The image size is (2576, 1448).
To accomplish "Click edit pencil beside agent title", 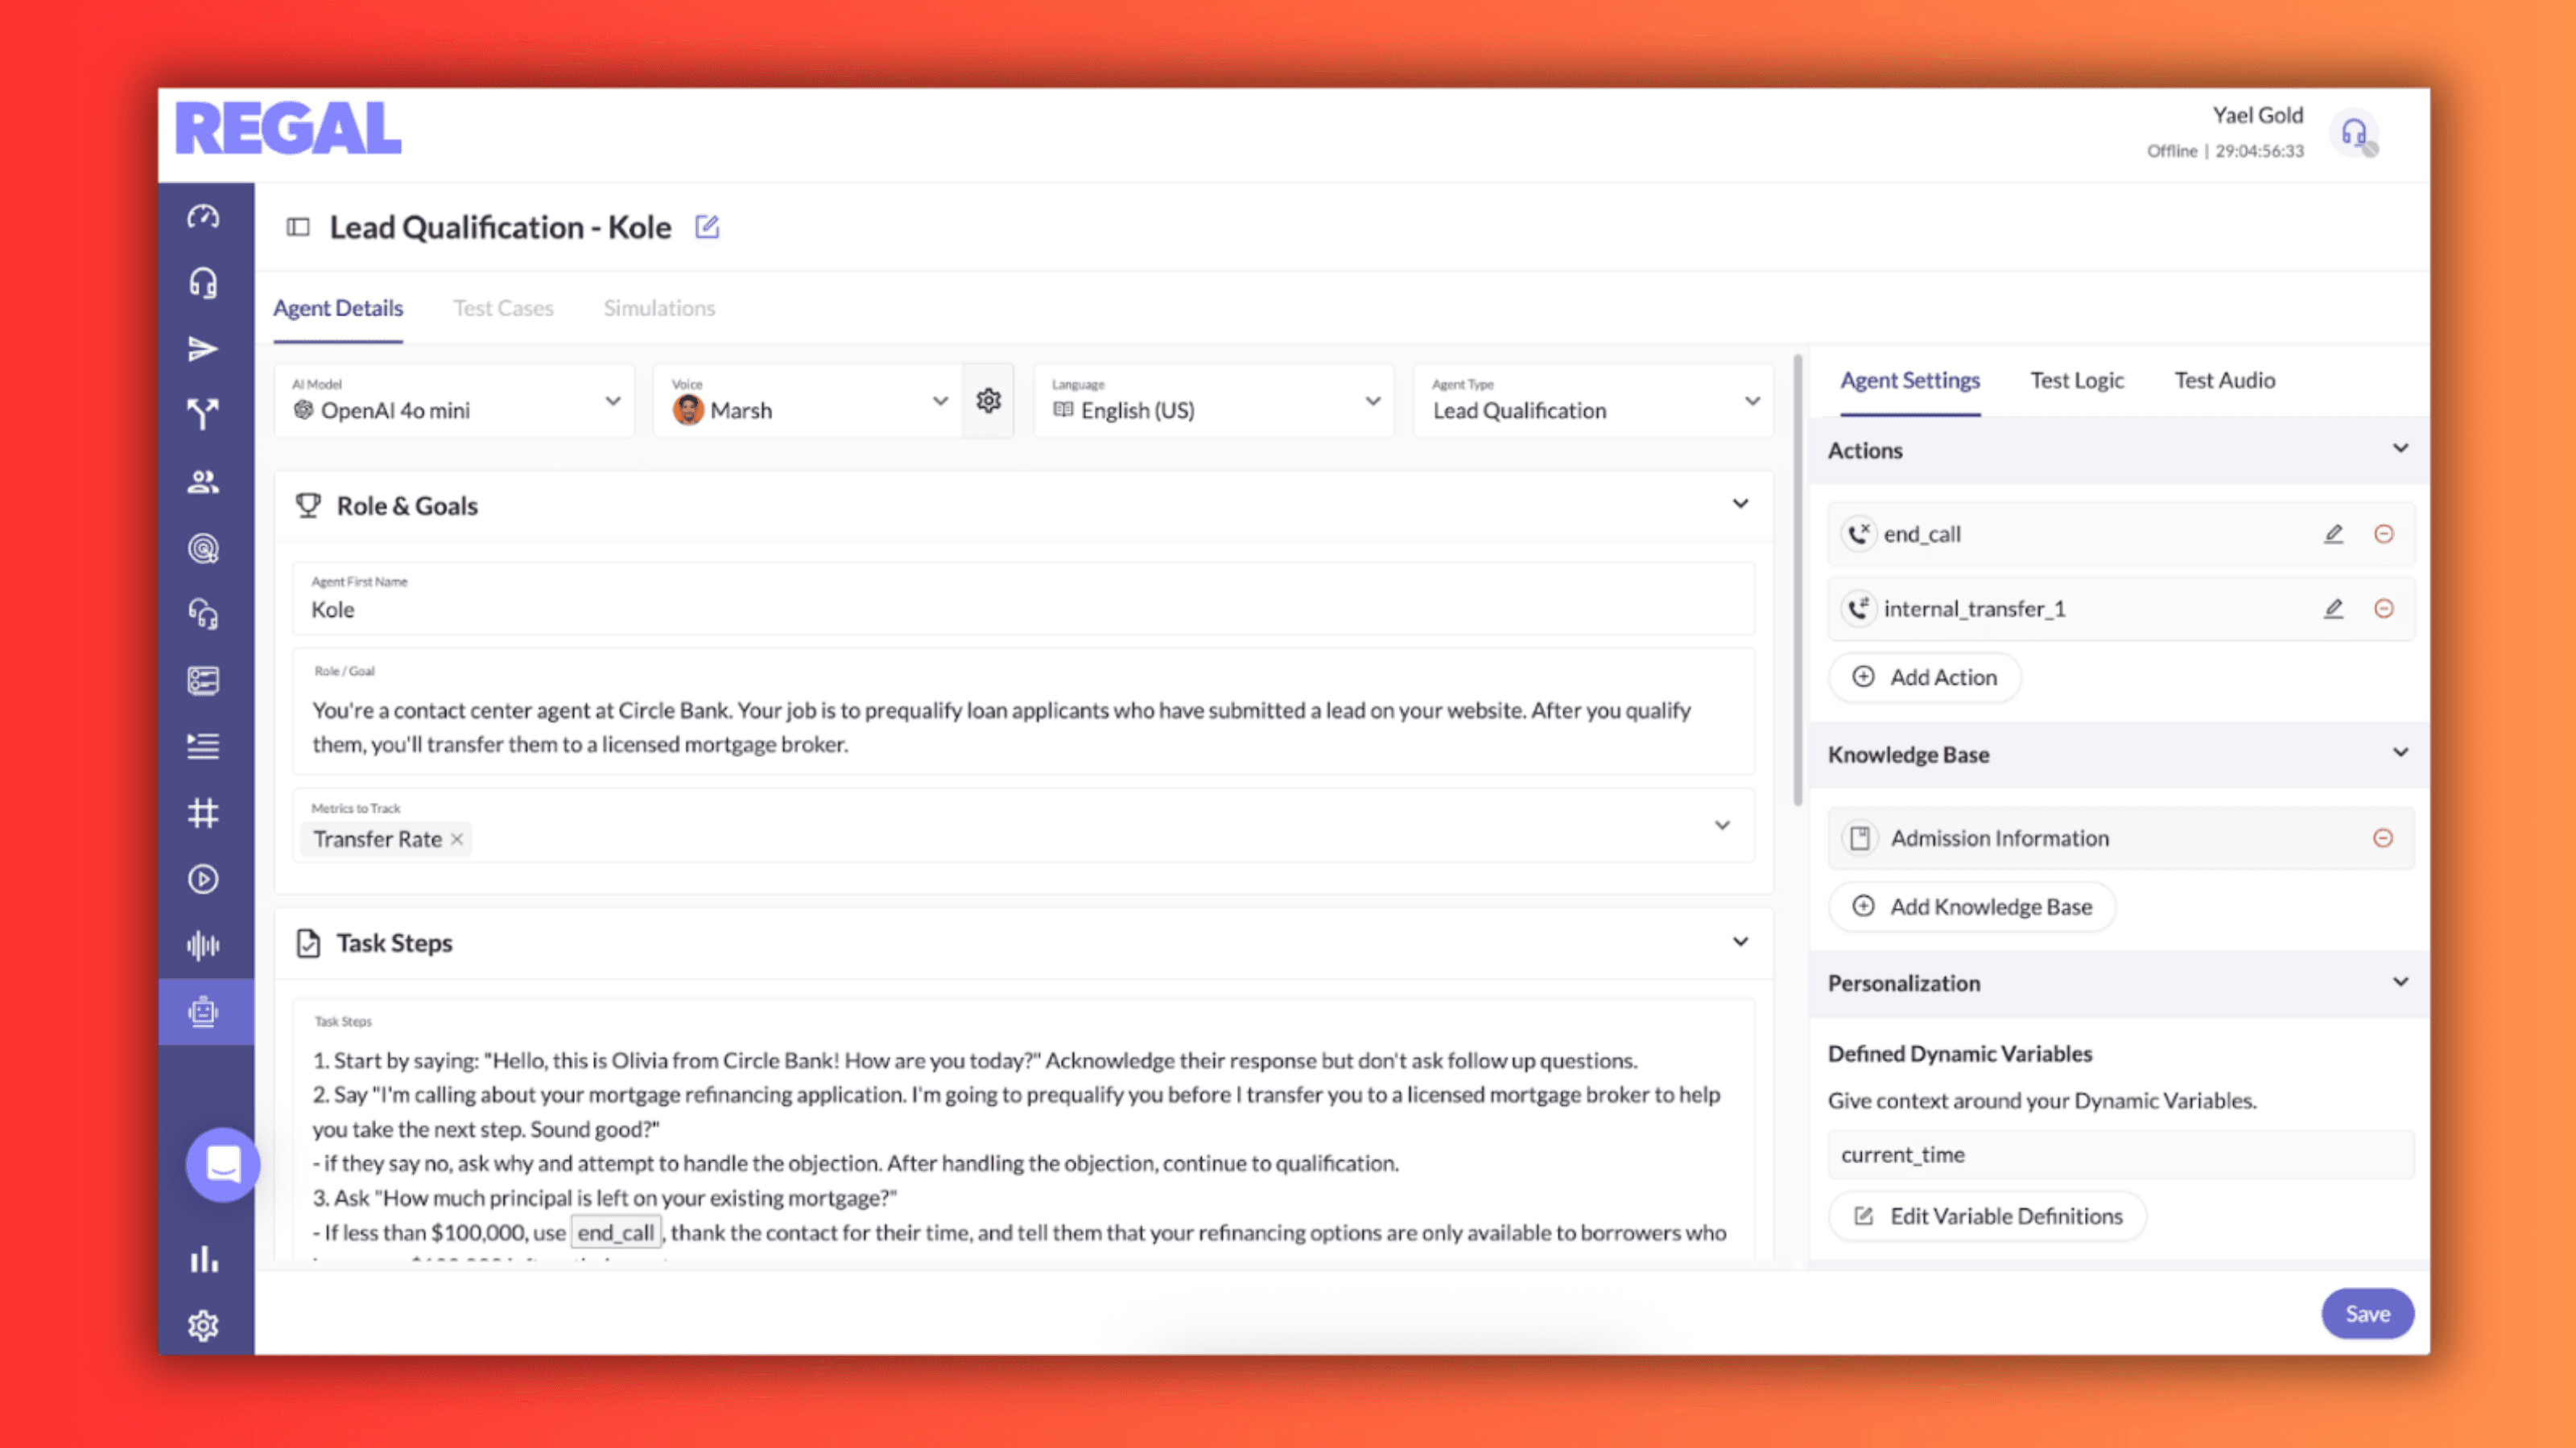I will [707, 227].
